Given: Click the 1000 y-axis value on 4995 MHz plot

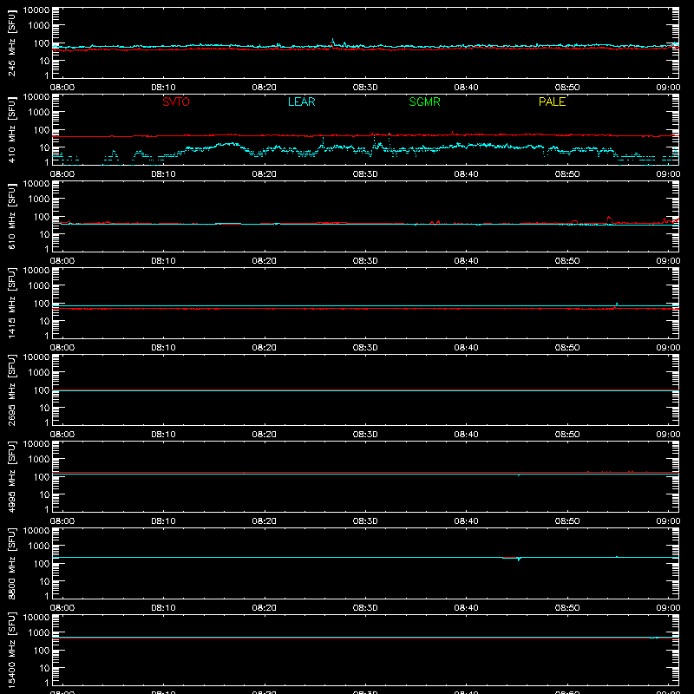Looking at the screenshot, I should (39, 459).
